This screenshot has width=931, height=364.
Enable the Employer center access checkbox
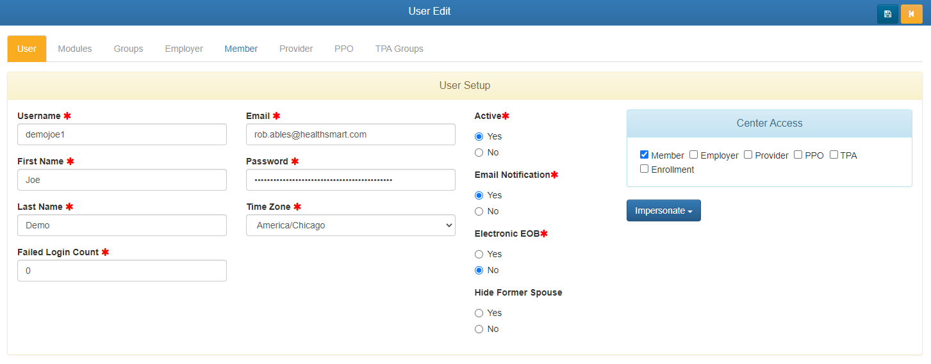point(693,155)
